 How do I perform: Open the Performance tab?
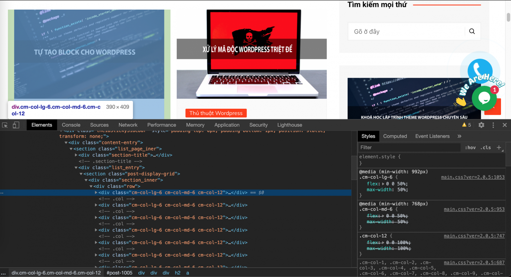click(x=162, y=125)
